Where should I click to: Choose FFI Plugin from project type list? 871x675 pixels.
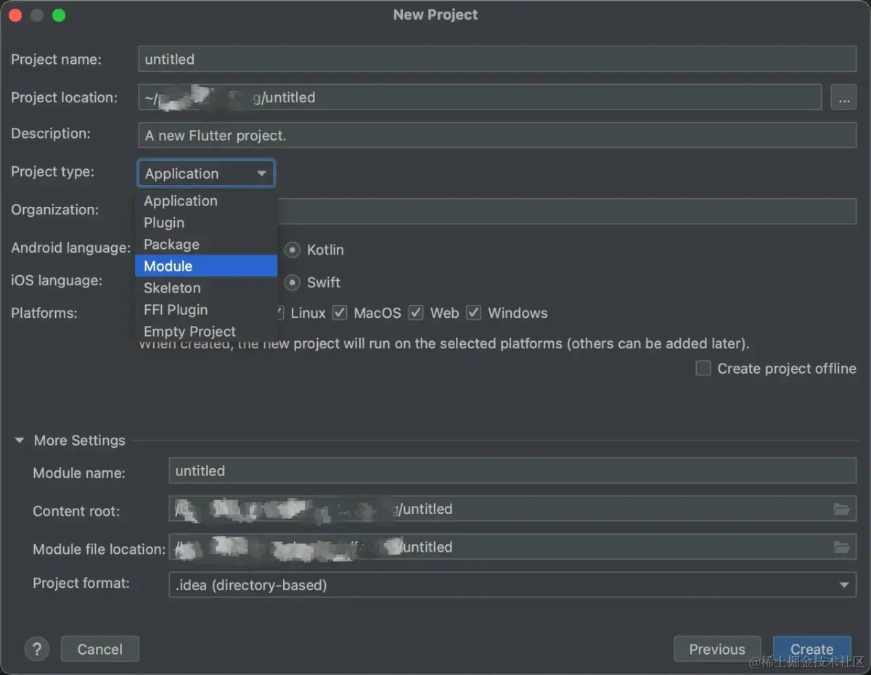[x=206, y=310]
